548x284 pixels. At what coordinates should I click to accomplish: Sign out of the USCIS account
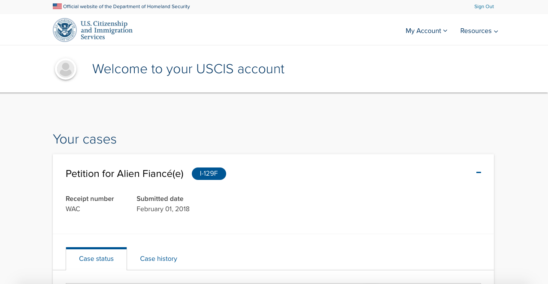tap(484, 6)
